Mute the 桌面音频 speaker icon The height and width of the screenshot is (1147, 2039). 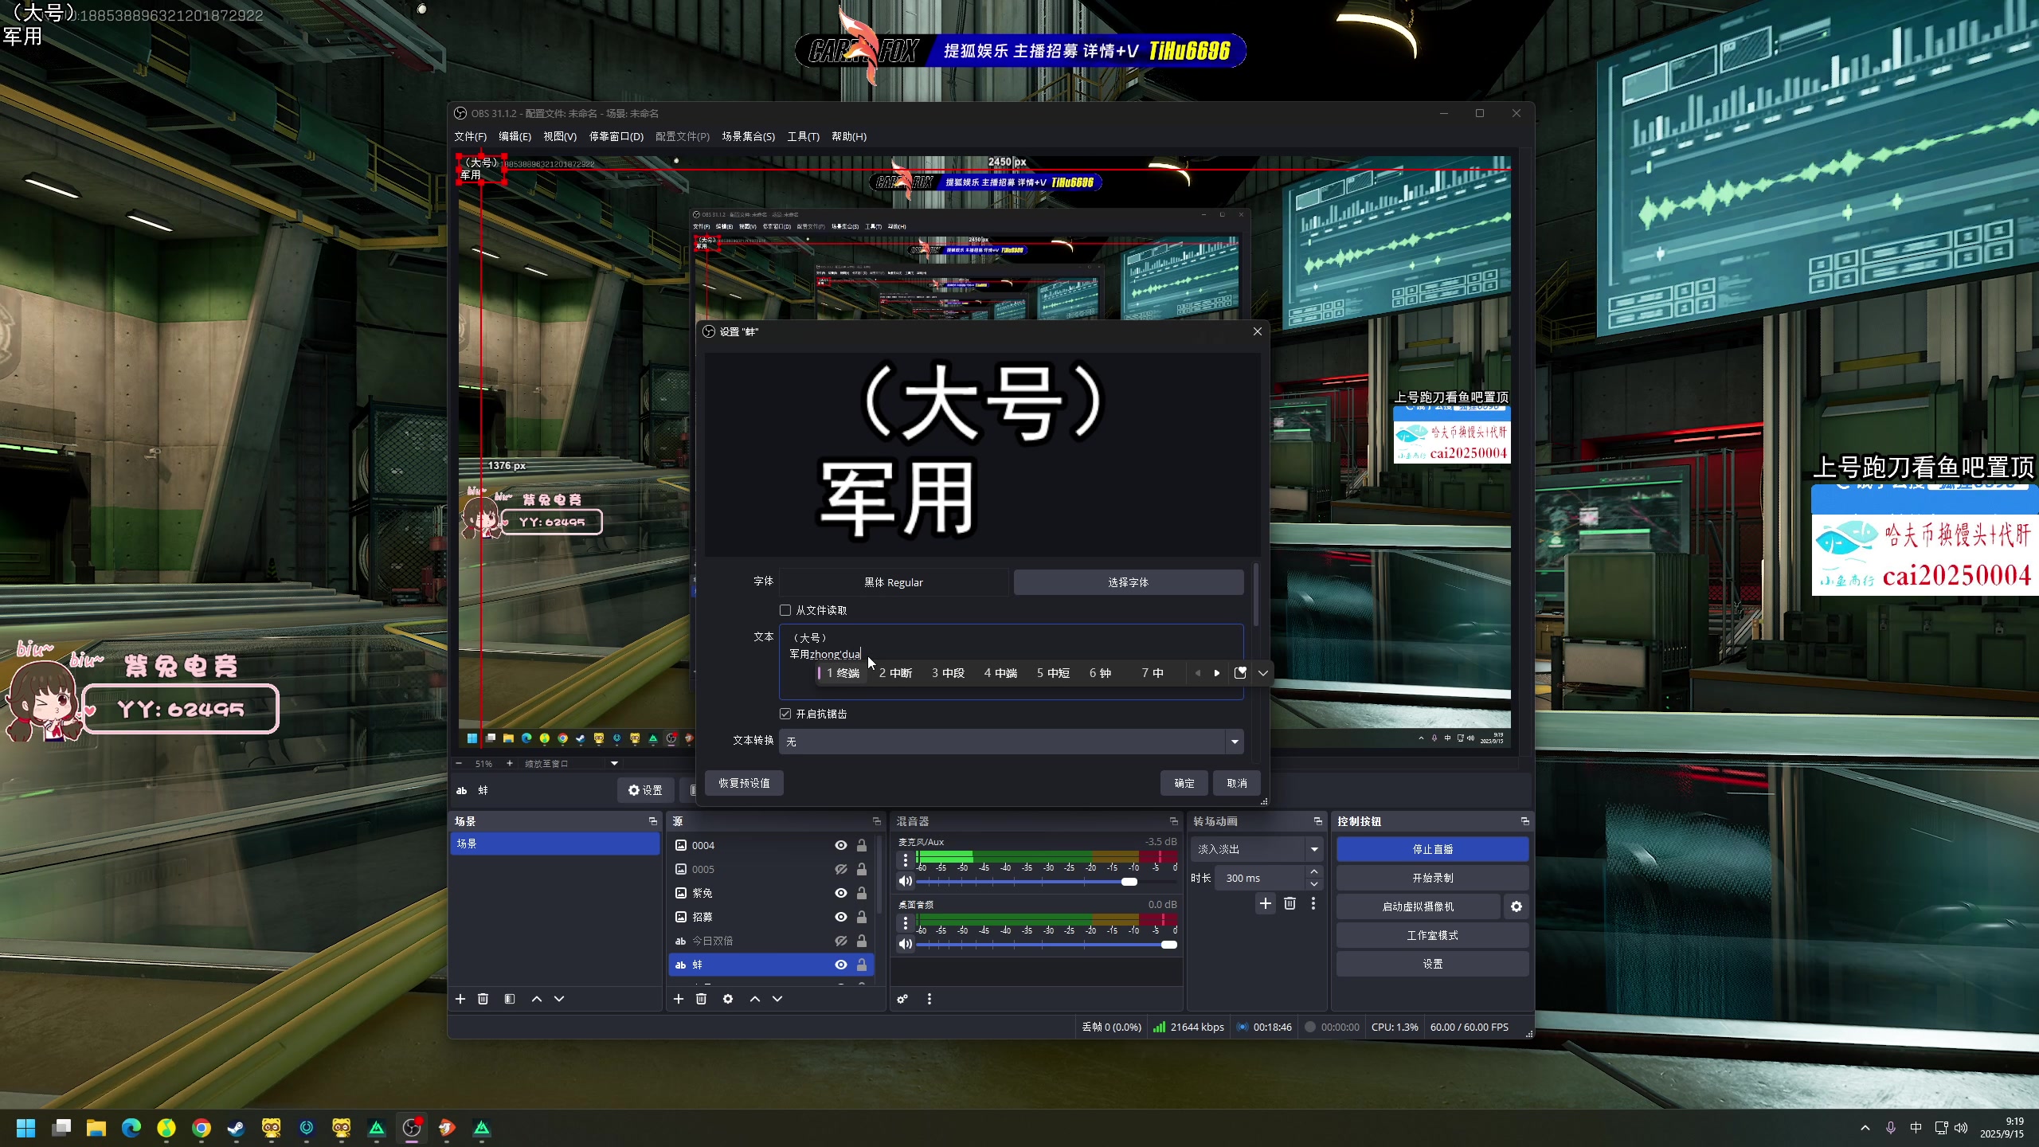point(905,944)
